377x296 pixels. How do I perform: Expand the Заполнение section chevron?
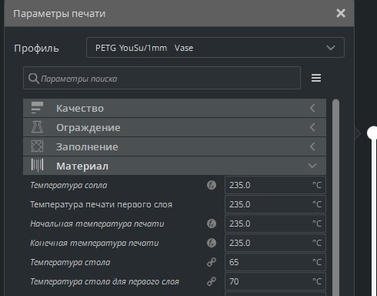312,146
